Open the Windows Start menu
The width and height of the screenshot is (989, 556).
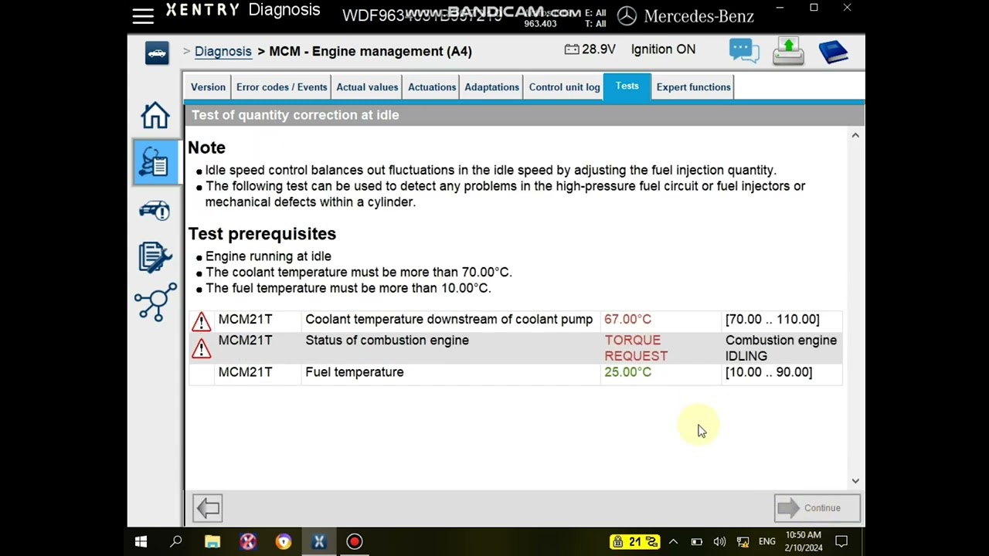(141, 542)
